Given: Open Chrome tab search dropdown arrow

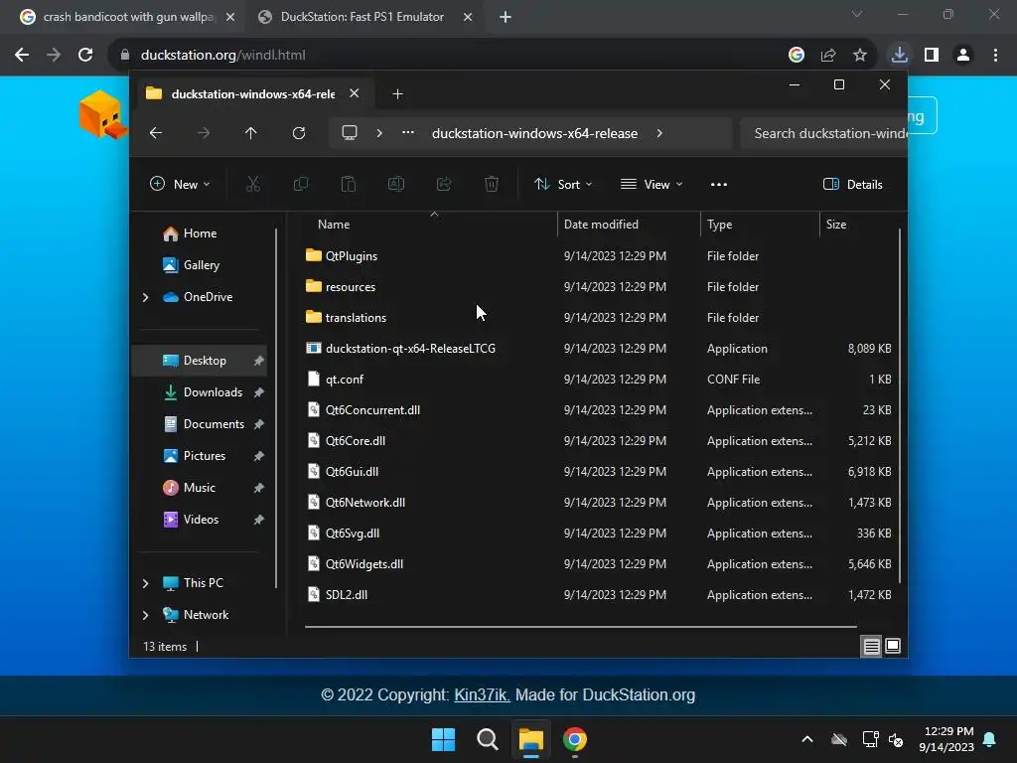Looking at the screenshot, I should pos(857,14).
